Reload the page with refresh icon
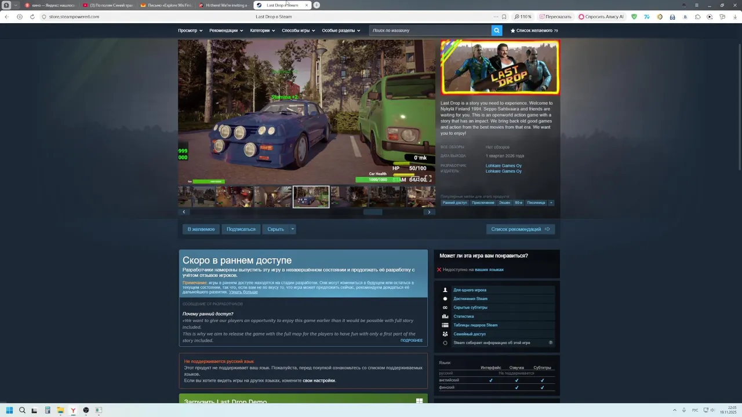This screenshot has width=742, height=417. click(x=32, y=17)
